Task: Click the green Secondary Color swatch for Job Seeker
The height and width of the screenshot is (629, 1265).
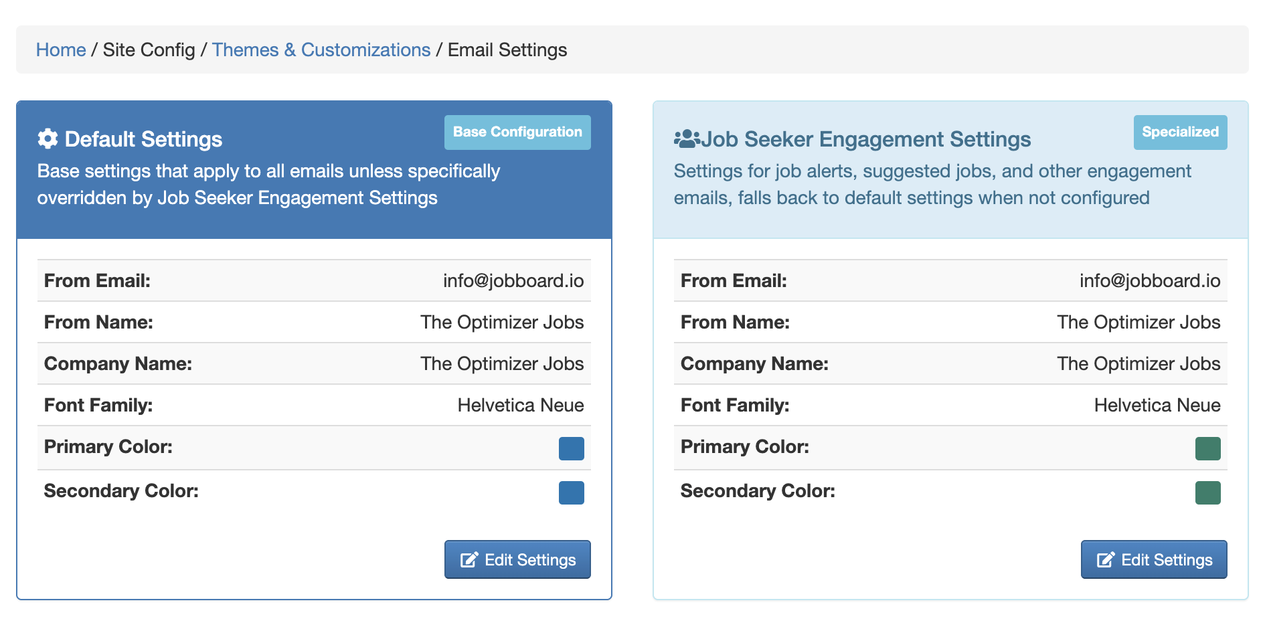Action: tap(1207, 492)
